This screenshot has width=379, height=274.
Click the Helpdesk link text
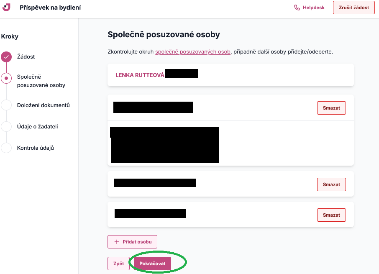[313, 8]
